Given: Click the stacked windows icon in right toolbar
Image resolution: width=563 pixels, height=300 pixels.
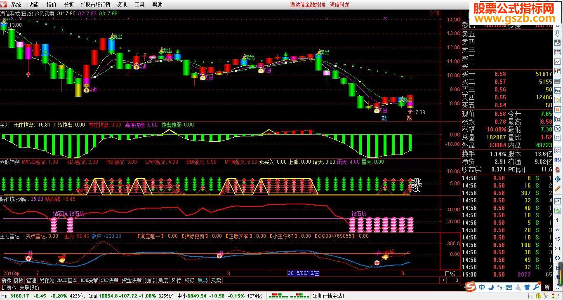Looking at the screenshot, I should click(558, 80).
